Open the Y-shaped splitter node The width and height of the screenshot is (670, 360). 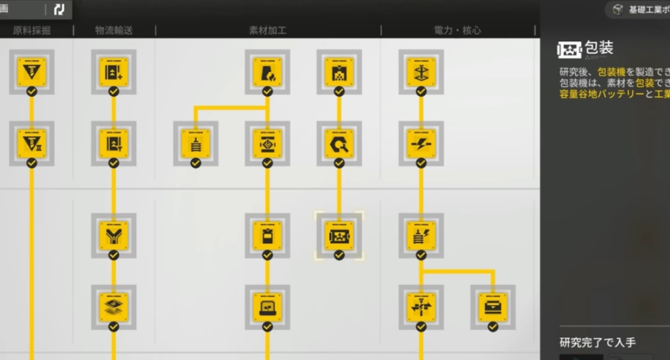coord(114,235)
